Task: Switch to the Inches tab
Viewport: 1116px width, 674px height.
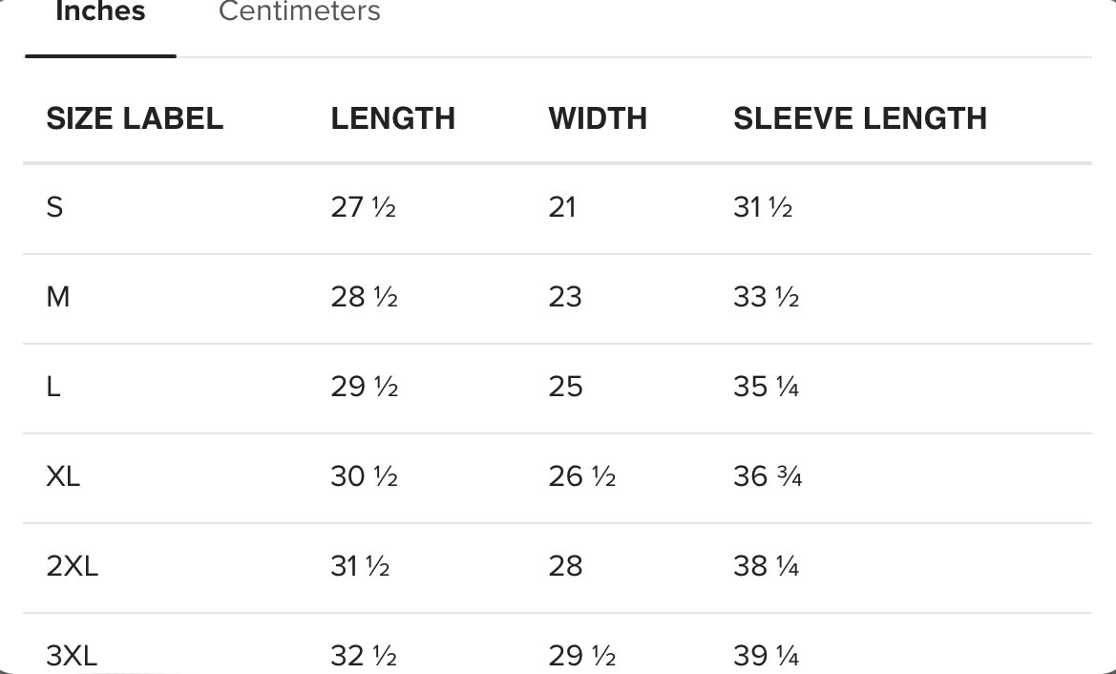Action: 100,13
